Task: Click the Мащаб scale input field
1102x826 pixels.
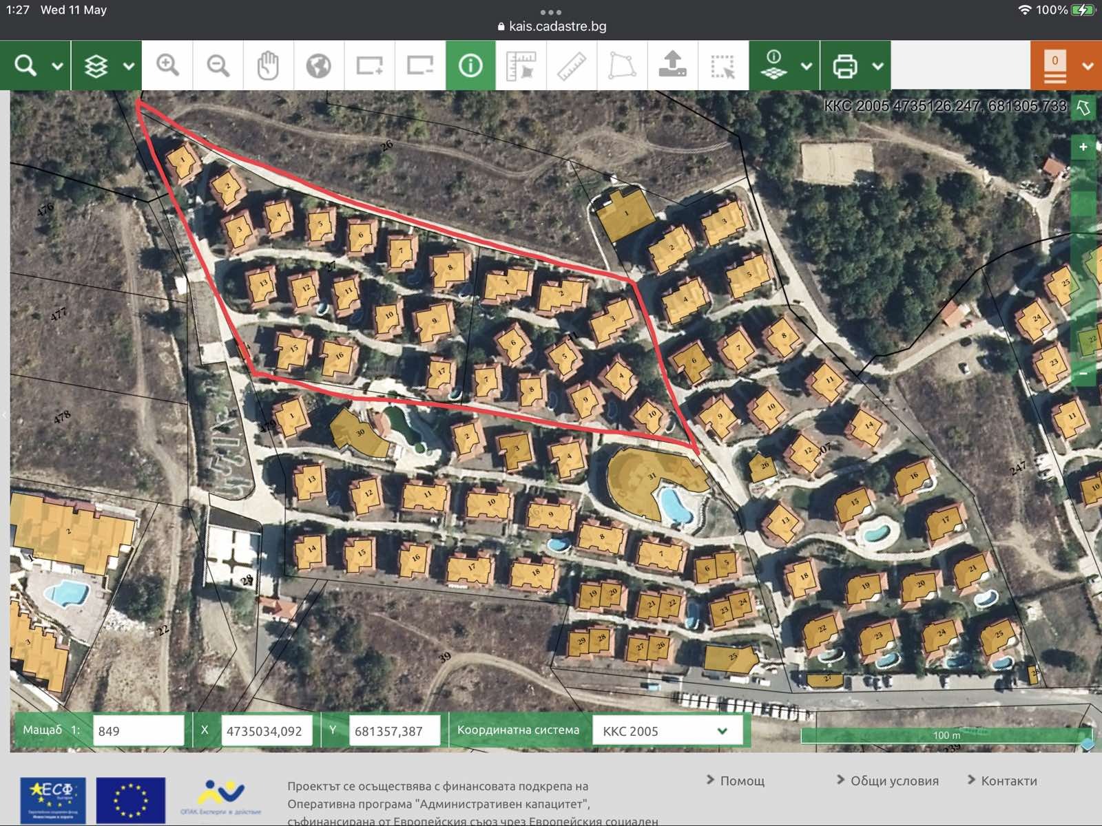Action: pos(138,731)
